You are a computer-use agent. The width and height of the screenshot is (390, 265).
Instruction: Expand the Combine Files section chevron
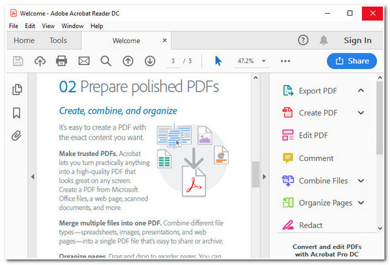361,181
